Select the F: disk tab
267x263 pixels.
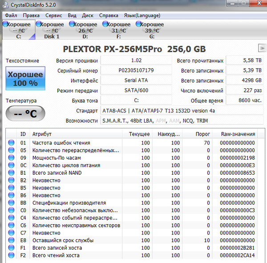pos(118,30)
